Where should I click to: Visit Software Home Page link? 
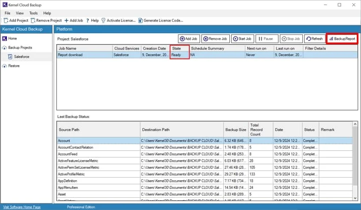22,207
